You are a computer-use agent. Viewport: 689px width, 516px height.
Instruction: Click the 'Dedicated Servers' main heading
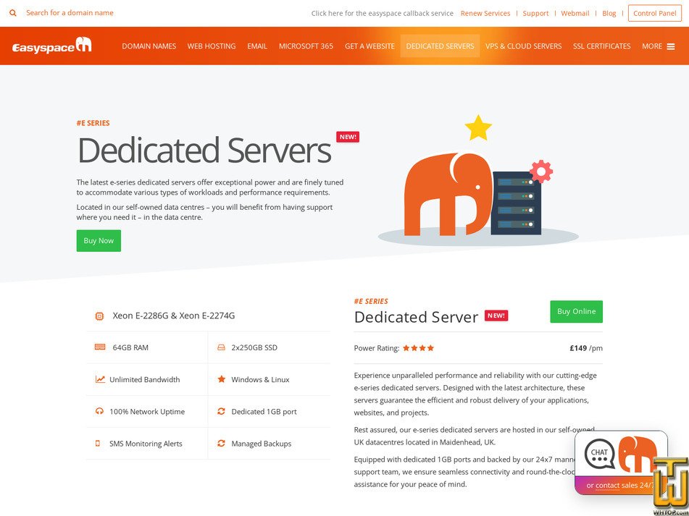[204, 150]
